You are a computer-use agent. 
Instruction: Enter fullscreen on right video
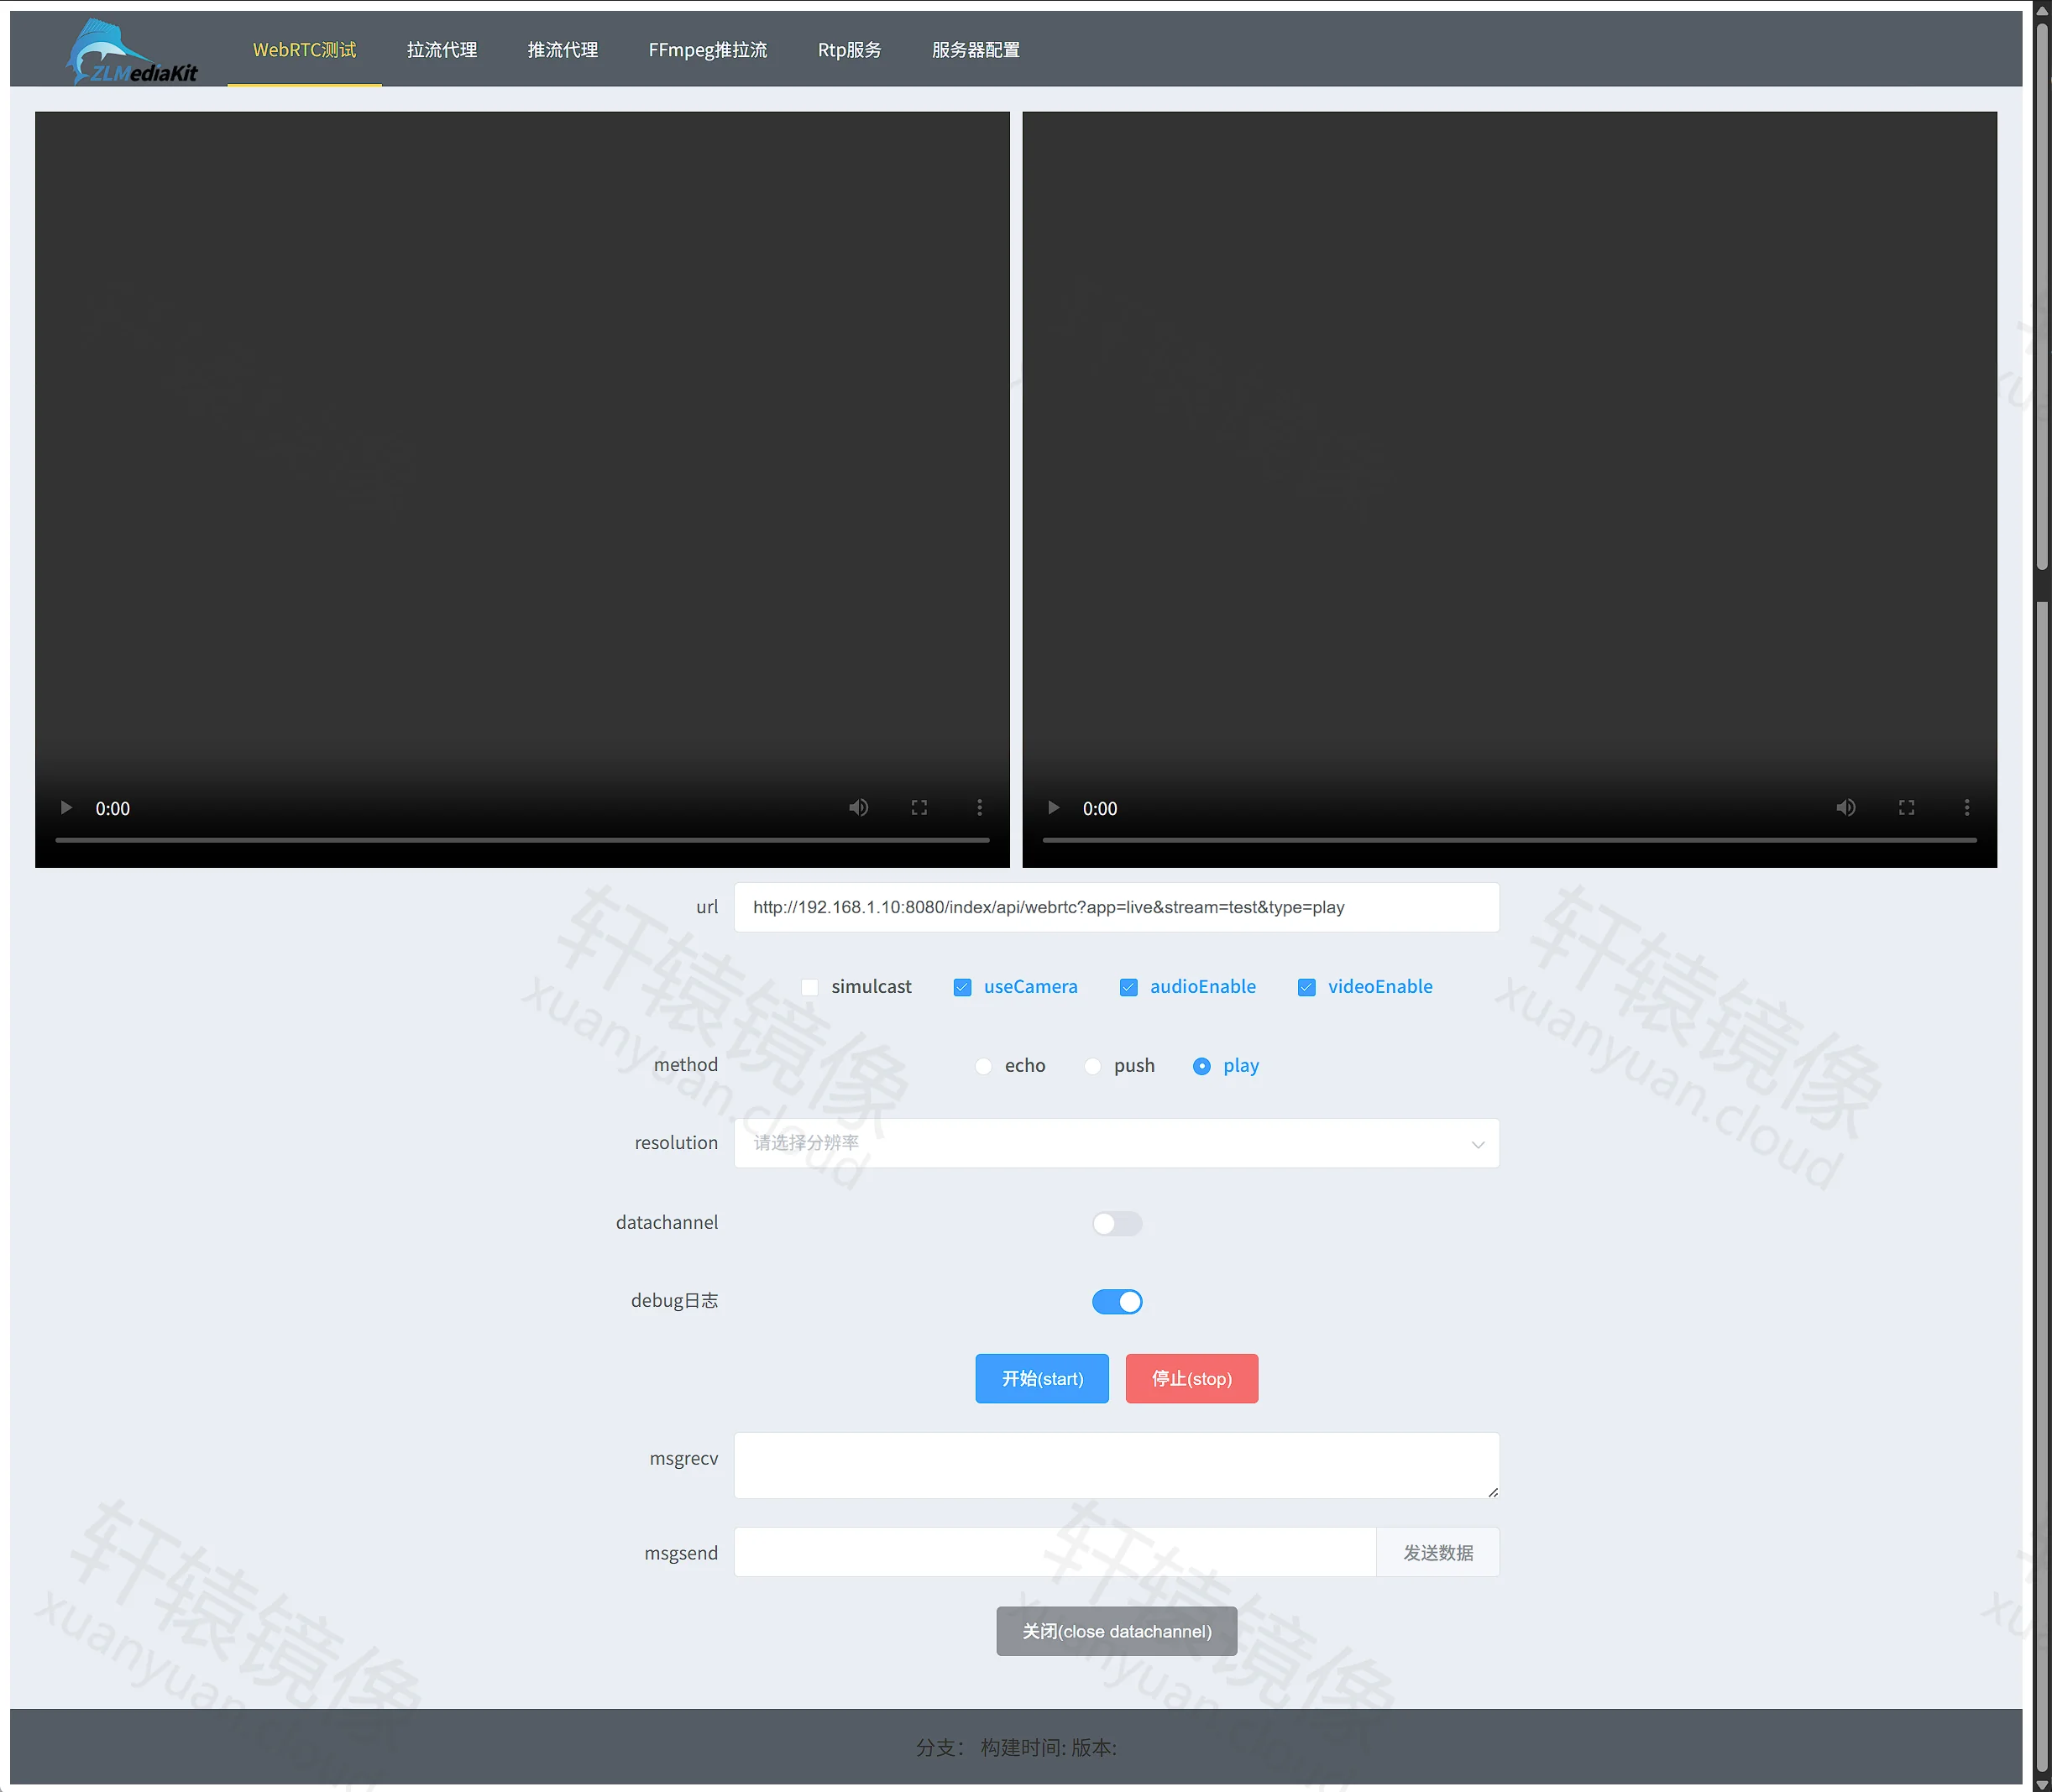[x=1907, y=808]
